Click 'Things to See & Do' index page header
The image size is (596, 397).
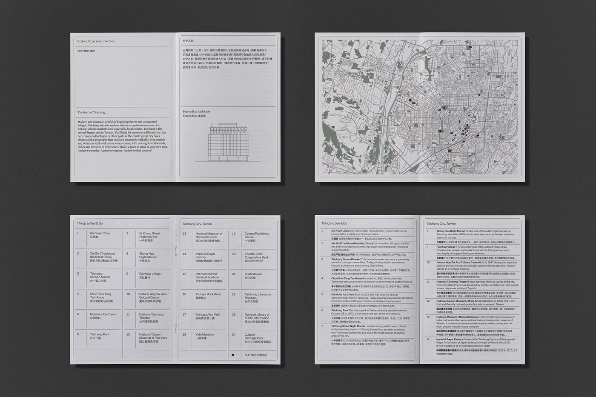[90, 223]
